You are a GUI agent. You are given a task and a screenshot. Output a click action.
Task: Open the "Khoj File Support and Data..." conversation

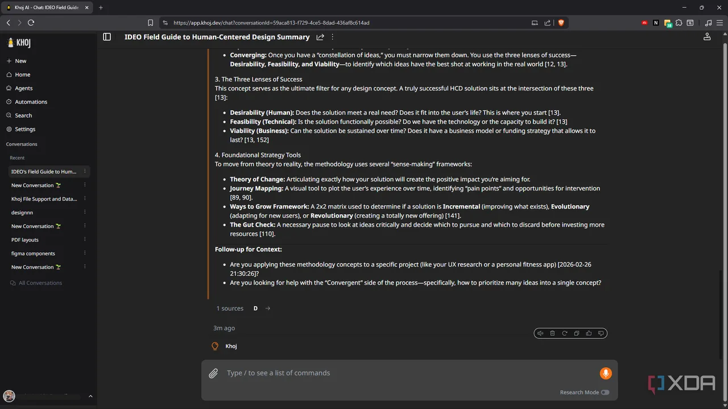(x=44, y=199)
